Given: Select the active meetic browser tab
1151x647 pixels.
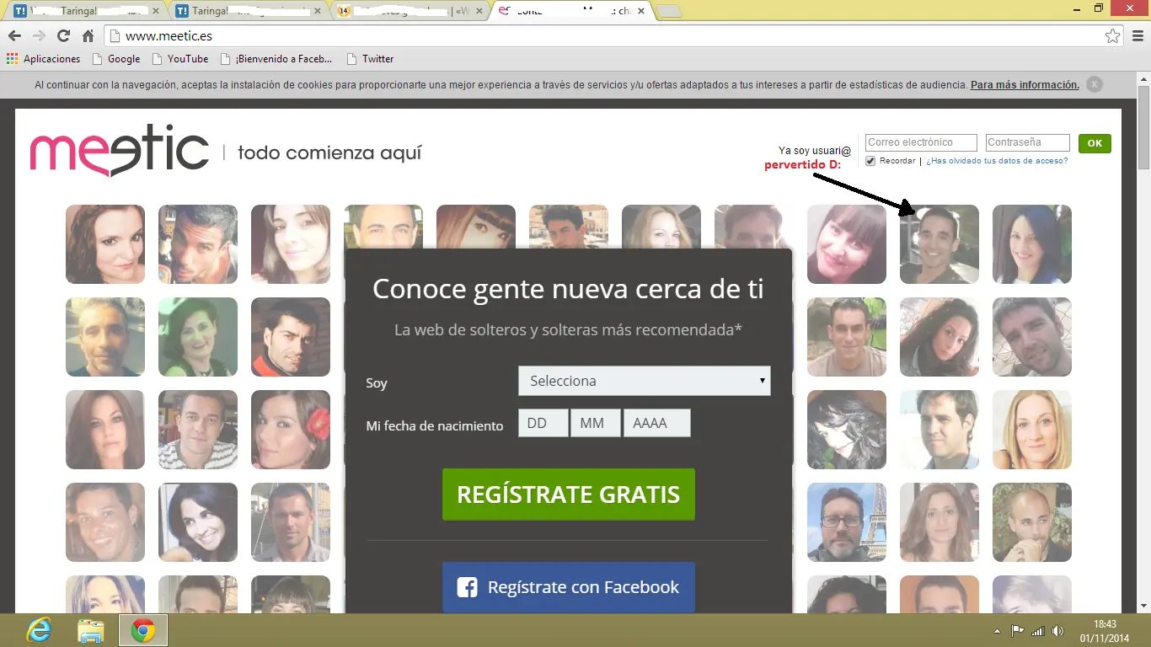Looking at the screenshot, I should pos(570,11).
